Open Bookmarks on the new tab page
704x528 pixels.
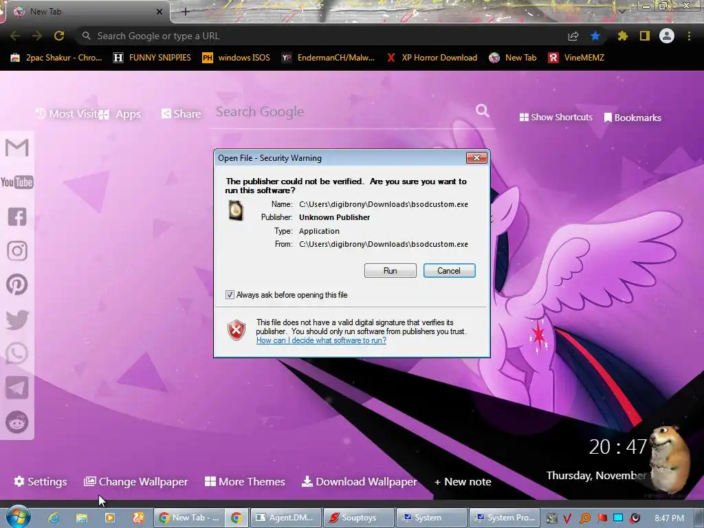tap(632, 118)
